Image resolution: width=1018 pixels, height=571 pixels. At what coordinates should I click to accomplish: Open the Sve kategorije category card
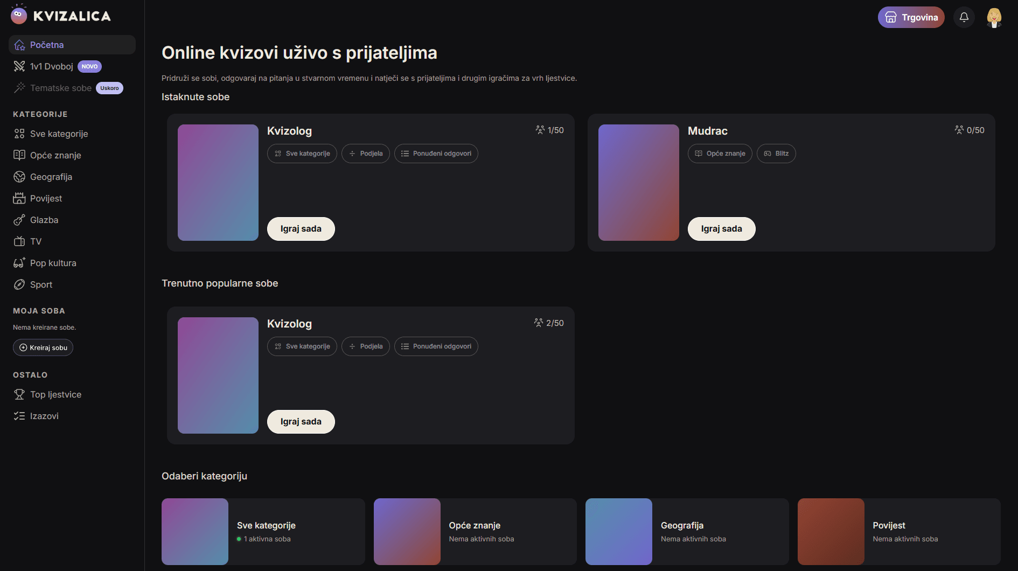(263, 532)
